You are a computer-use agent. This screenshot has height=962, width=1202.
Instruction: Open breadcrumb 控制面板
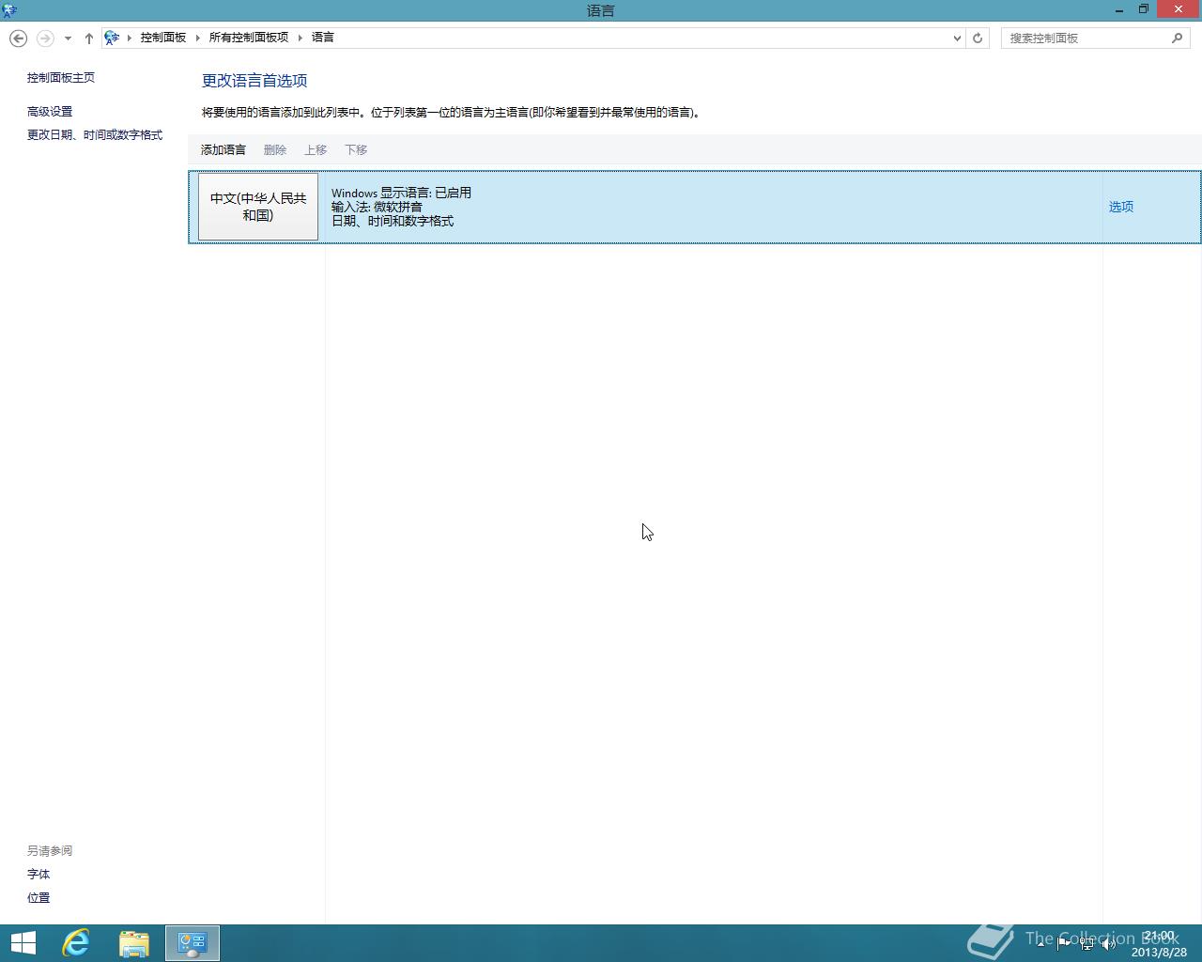[x=163, y=38]
